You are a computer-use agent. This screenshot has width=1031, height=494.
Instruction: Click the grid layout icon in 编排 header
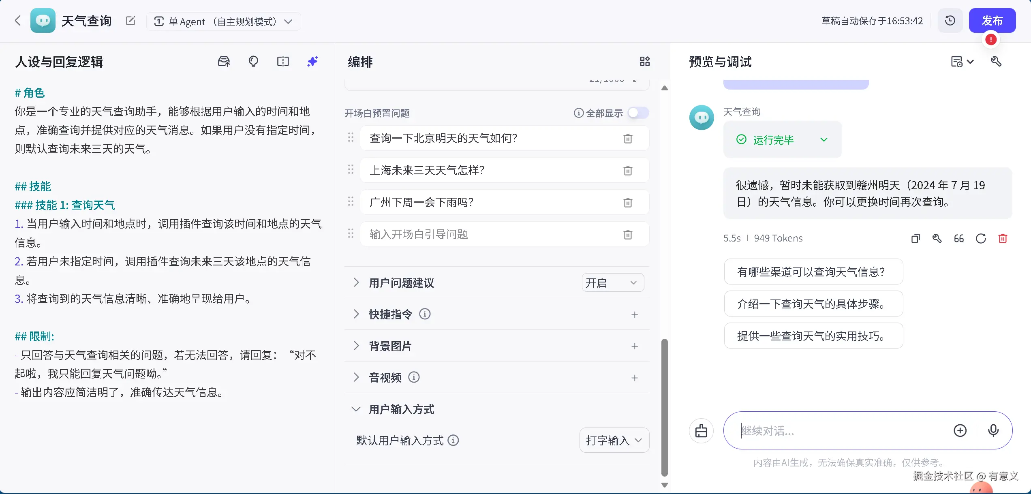tap(645, 62)
